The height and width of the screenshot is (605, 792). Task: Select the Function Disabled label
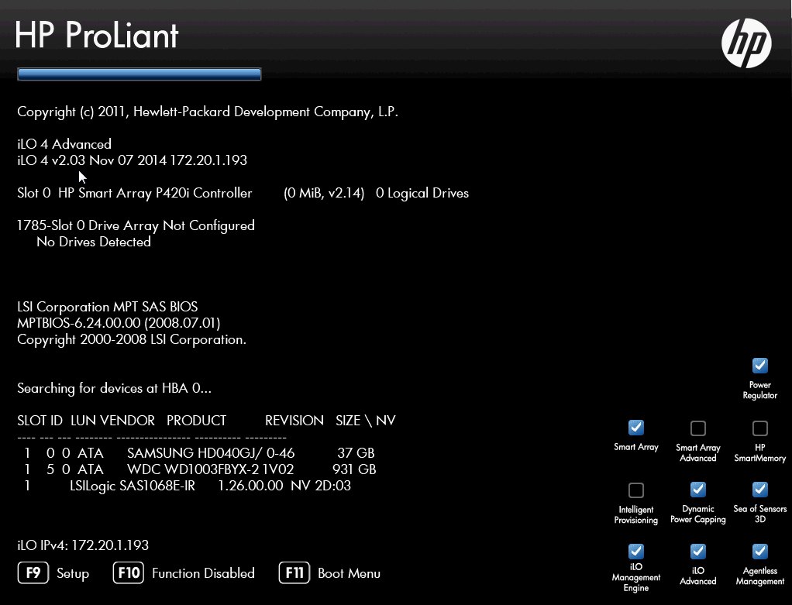[203, 573]
